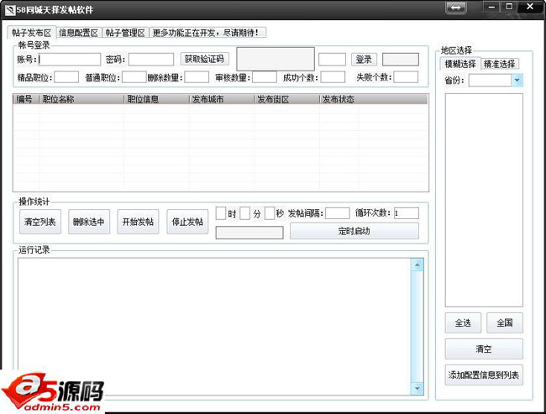Screen dimensions: 546x414
Task: Click the 精品职位 field
Action: tap(66, 77)
